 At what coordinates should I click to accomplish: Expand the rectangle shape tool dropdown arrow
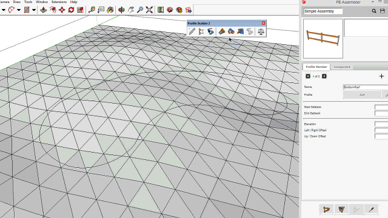coord(34,10)
